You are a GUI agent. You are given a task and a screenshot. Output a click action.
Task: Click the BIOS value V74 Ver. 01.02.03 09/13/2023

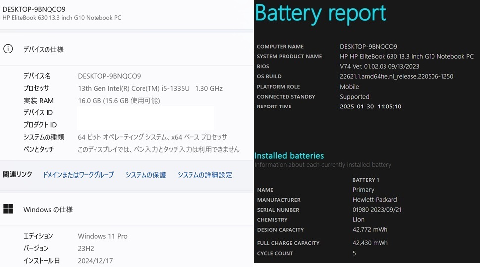[380, 66]
